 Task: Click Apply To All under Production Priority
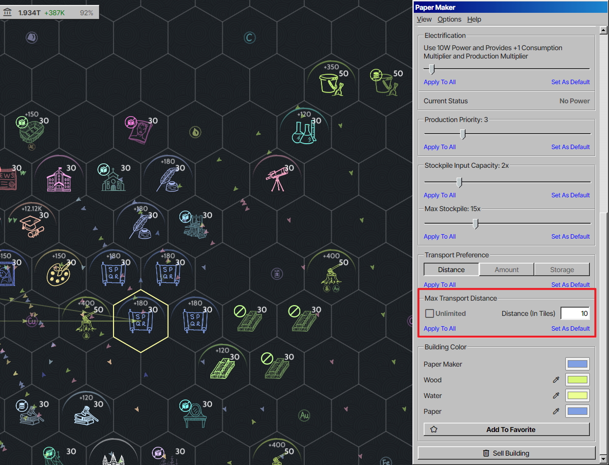(x=439, y=147)
